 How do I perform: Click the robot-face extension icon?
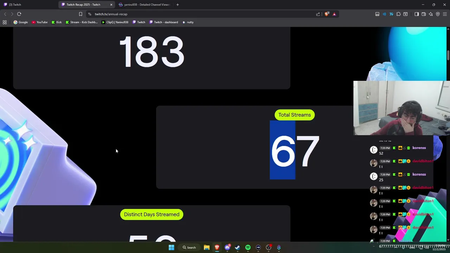(x=377, y=14)
